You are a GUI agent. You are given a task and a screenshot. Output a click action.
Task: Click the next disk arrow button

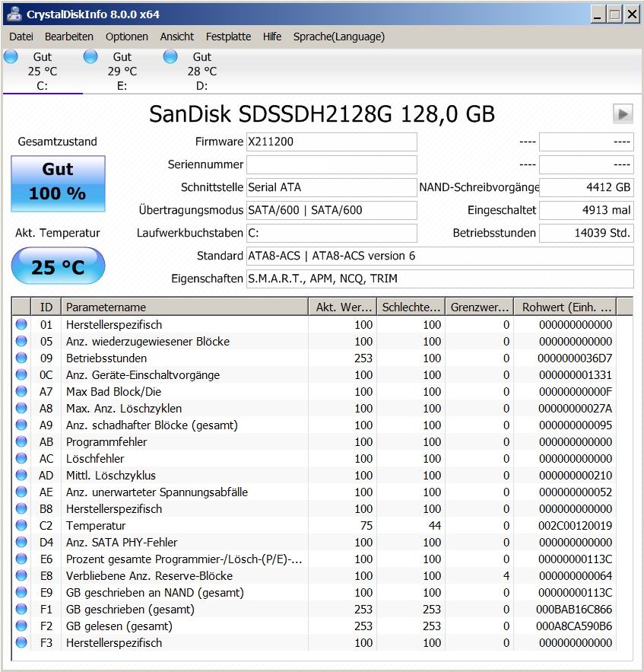[x=623, y=114]
